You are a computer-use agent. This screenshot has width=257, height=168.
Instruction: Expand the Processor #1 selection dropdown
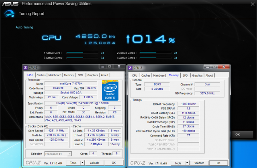(69, 154)
